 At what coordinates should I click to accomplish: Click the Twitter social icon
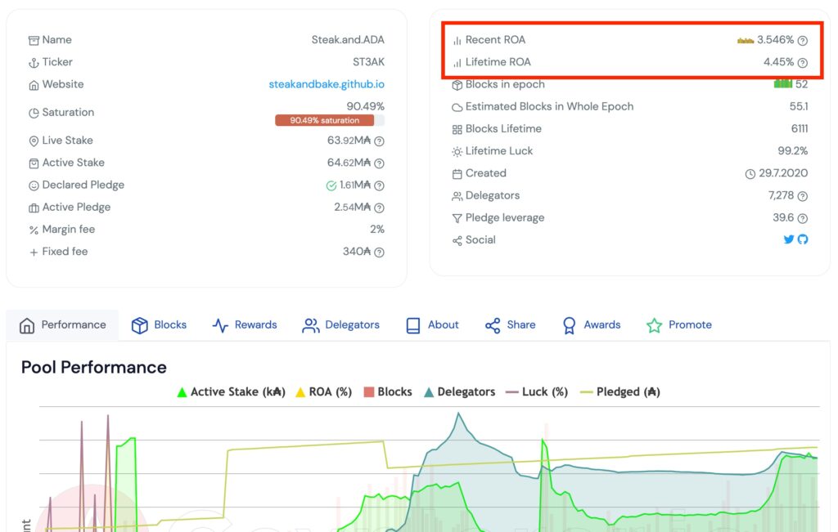[789, 240]
